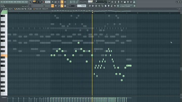Click arrow right of rhythm pattern
182x102 pixels.
[x=87, y=6]
